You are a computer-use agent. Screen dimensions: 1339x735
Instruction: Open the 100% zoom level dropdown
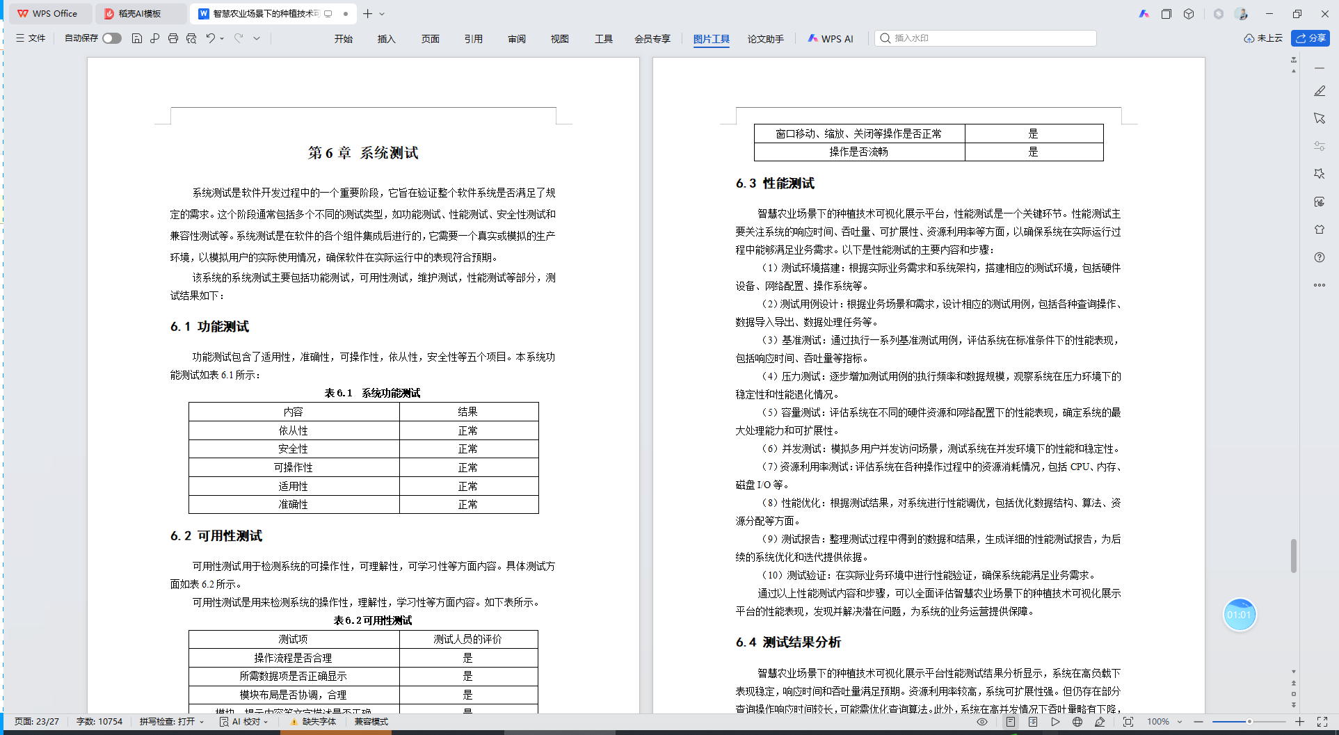coord(1164,722)
